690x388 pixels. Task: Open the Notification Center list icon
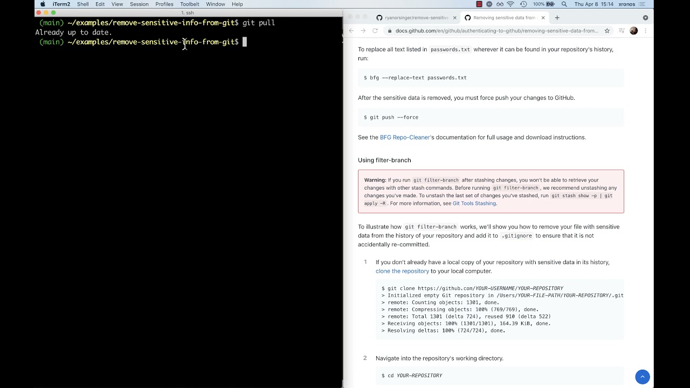click(x=641, y=4)
